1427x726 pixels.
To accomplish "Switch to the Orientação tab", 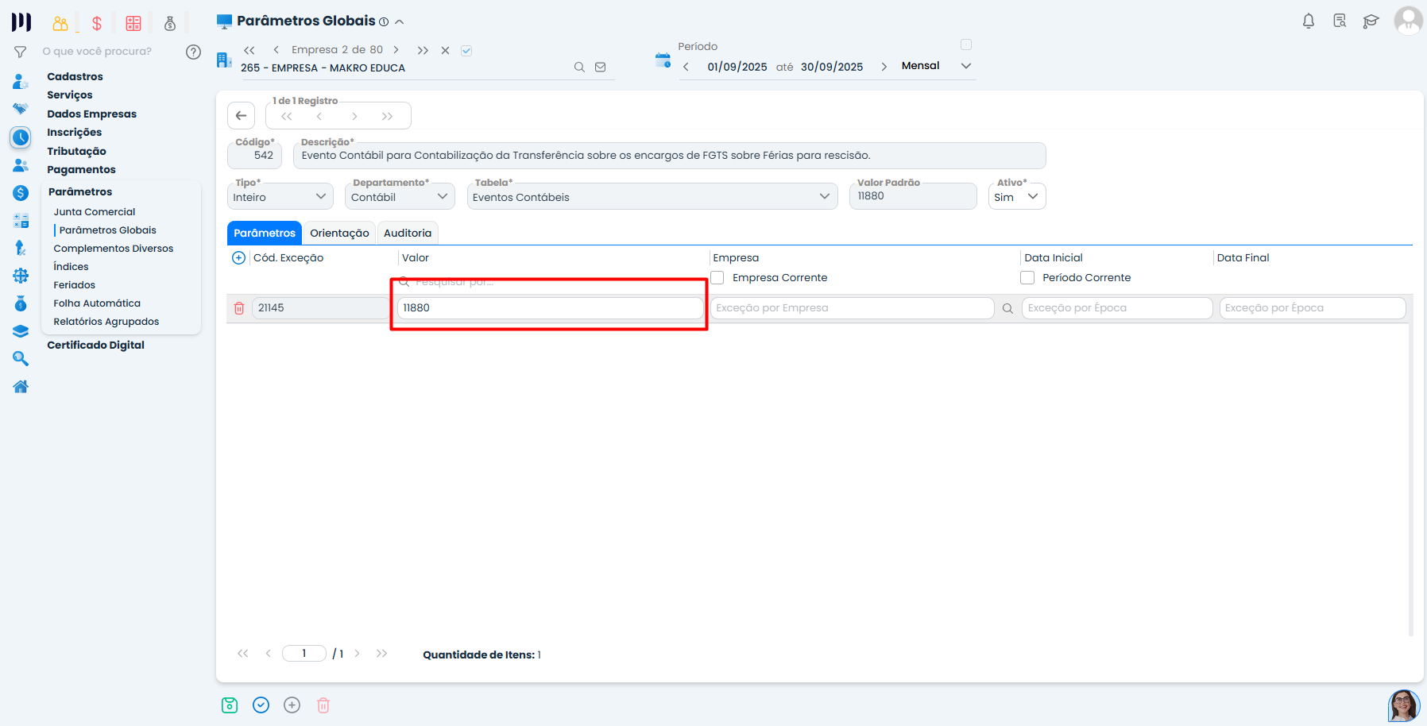I will (339, 233).
